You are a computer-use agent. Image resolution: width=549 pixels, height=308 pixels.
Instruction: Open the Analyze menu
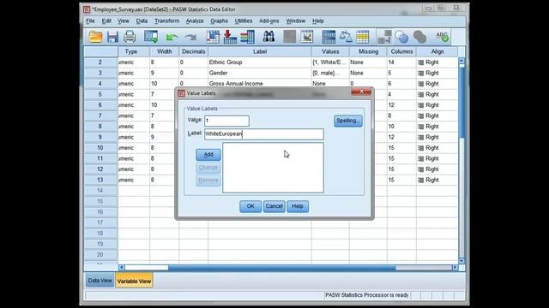click(x=195, y=21)
